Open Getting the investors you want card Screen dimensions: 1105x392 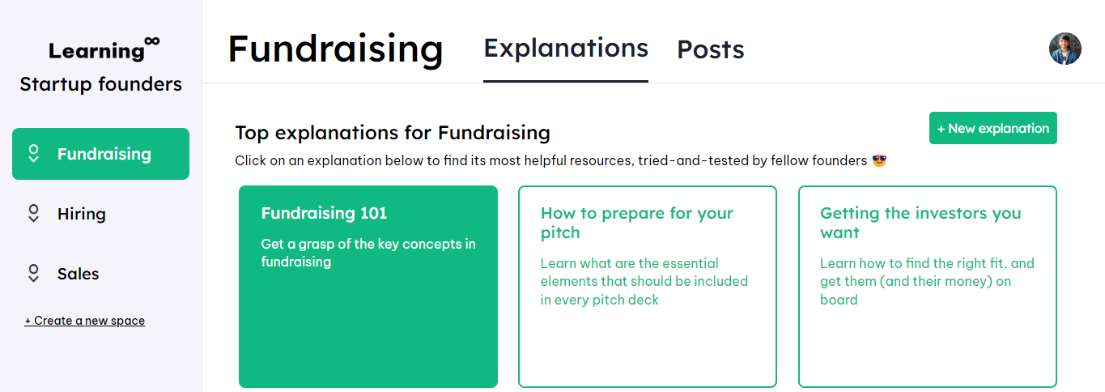(x=928, y=287)
